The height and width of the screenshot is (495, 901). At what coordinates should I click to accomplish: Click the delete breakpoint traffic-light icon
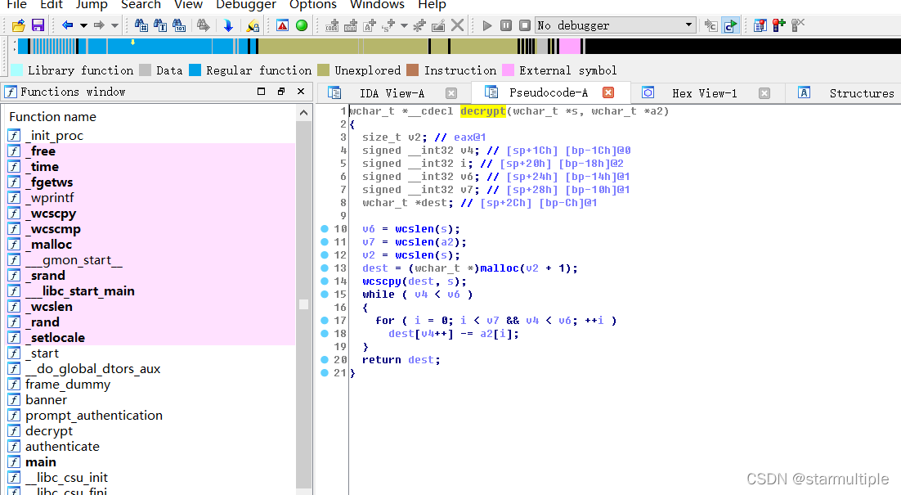click(797, 25)
